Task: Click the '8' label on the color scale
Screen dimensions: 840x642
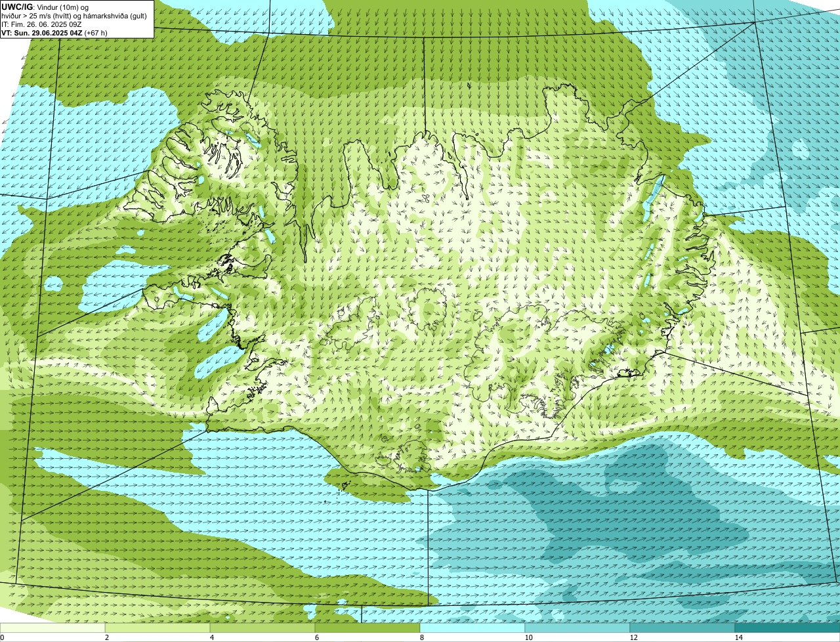Action: (421, 637)
